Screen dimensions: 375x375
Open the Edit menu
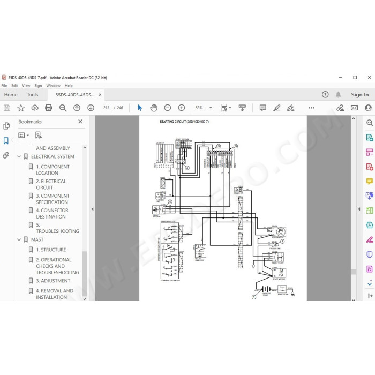pos(14,86)
